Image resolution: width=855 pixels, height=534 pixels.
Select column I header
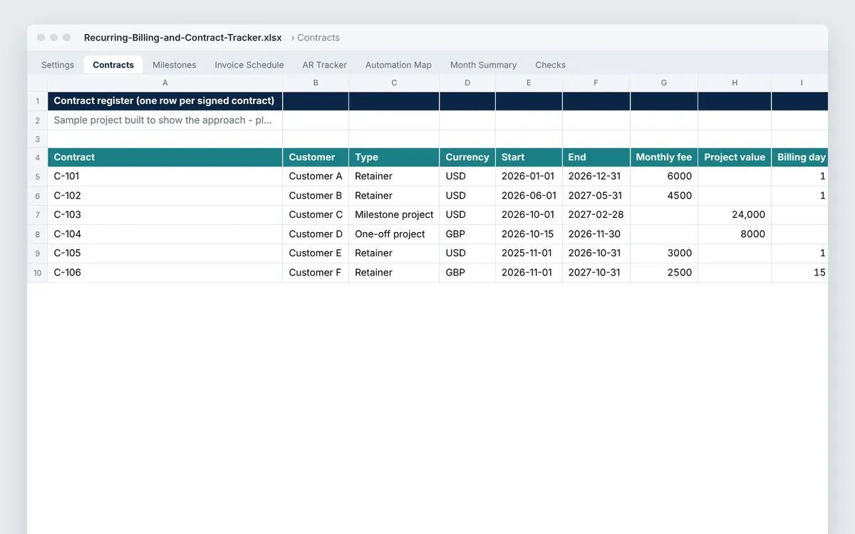pyautogui.click(x=800, y=83)
